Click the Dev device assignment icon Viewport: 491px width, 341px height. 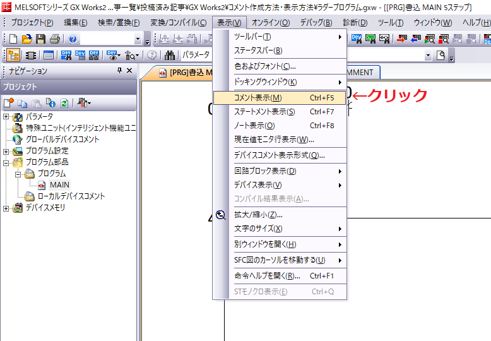coord(94,56)
